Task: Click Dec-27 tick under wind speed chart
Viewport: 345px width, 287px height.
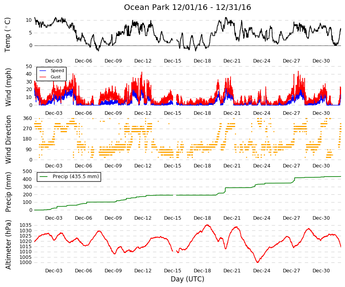Action: pos(291,113)
